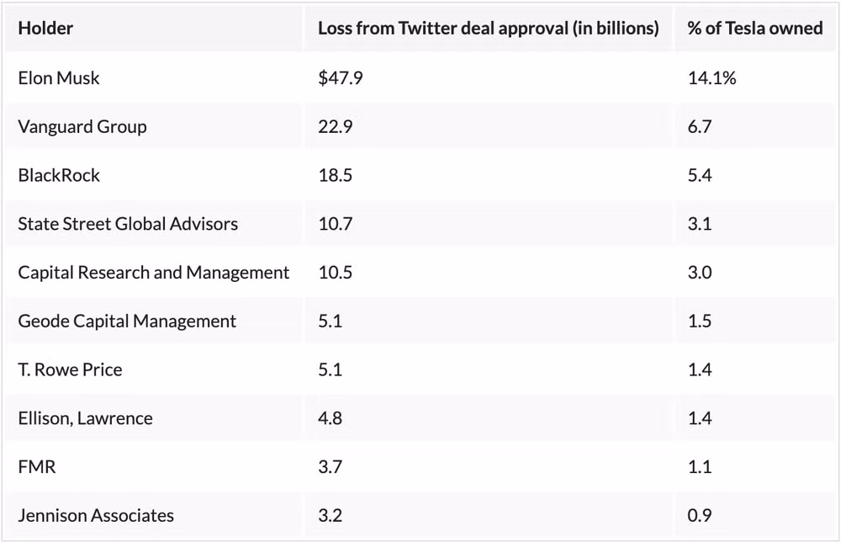This screenshot has height=542, width=841.
Task: Click the $47.9 loss value
Action: pyautogui.click(x=341, y=78)
